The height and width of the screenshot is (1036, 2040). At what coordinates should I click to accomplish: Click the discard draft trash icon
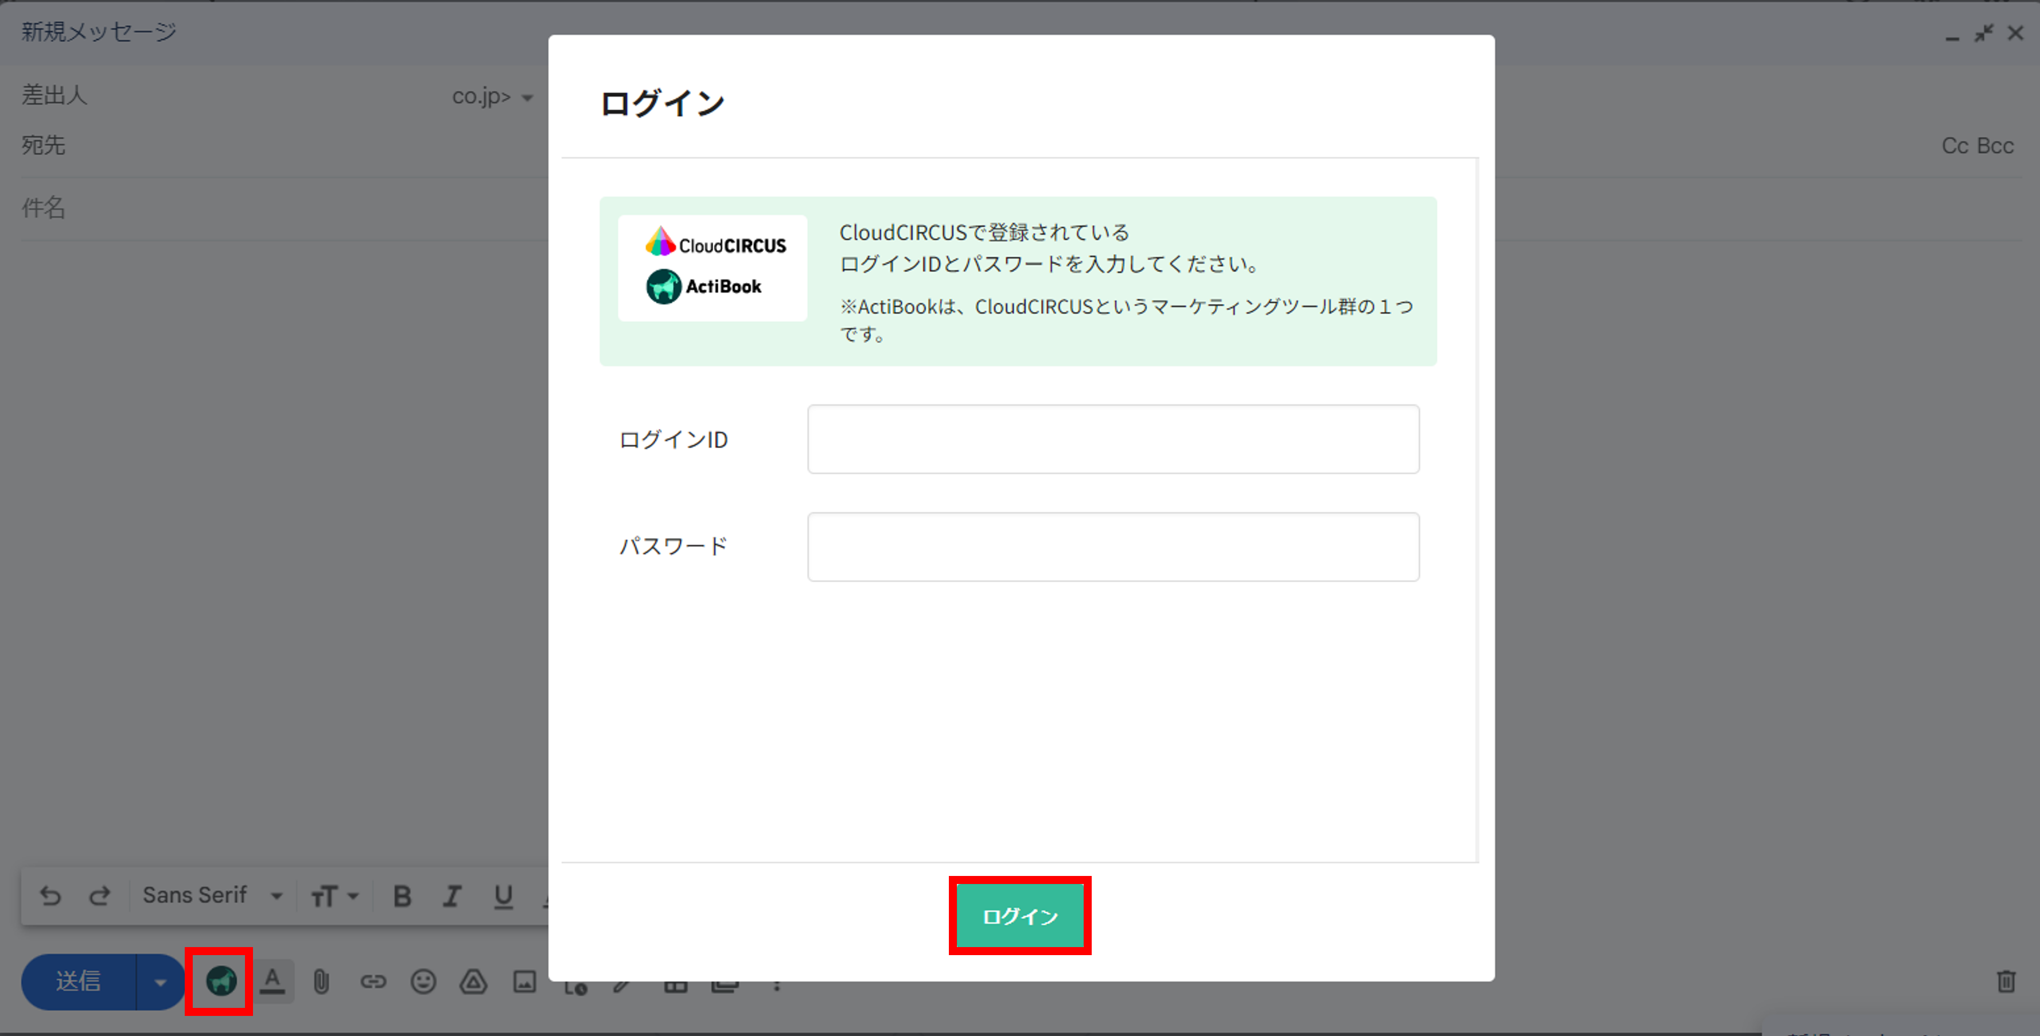[x=2005, y=980]
